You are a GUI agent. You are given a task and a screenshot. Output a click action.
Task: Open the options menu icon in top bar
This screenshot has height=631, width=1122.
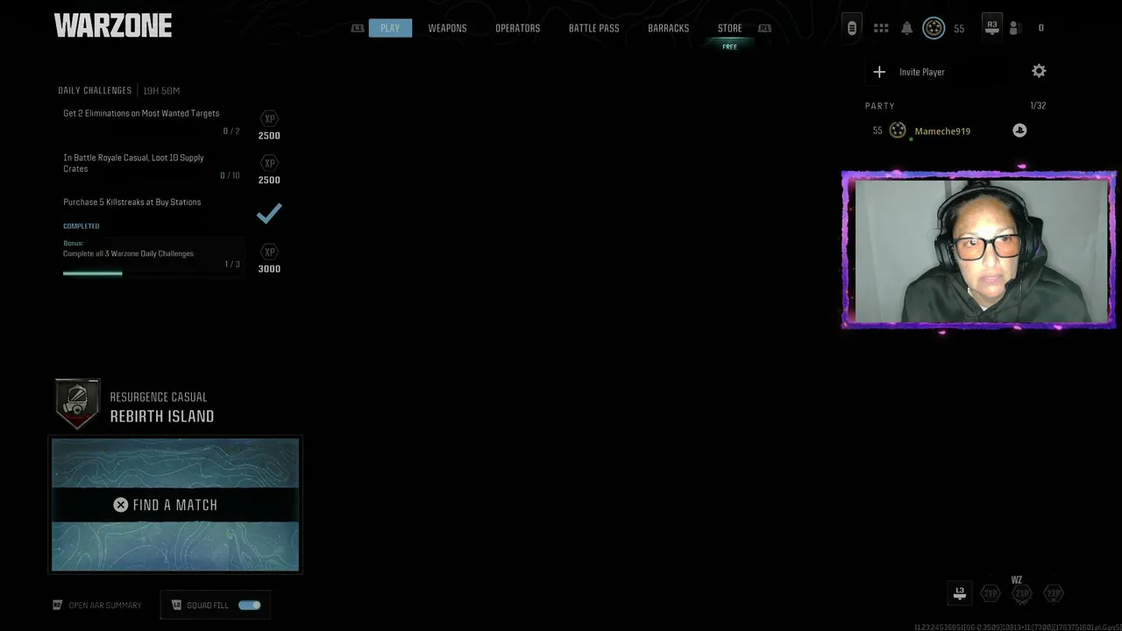(x=851, y=28)
